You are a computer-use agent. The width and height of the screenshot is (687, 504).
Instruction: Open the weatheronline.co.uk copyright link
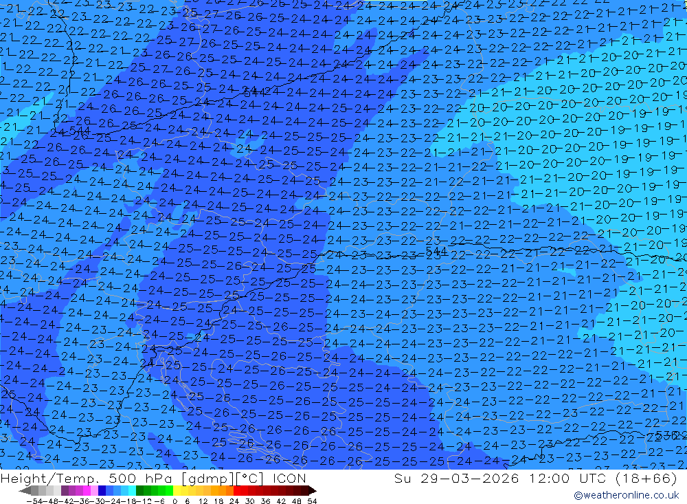point(626,495)
